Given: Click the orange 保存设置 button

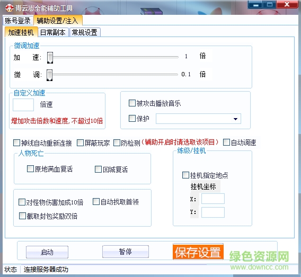Looking at the screenshot, I should pyautogui.click(x=198, y=252).
